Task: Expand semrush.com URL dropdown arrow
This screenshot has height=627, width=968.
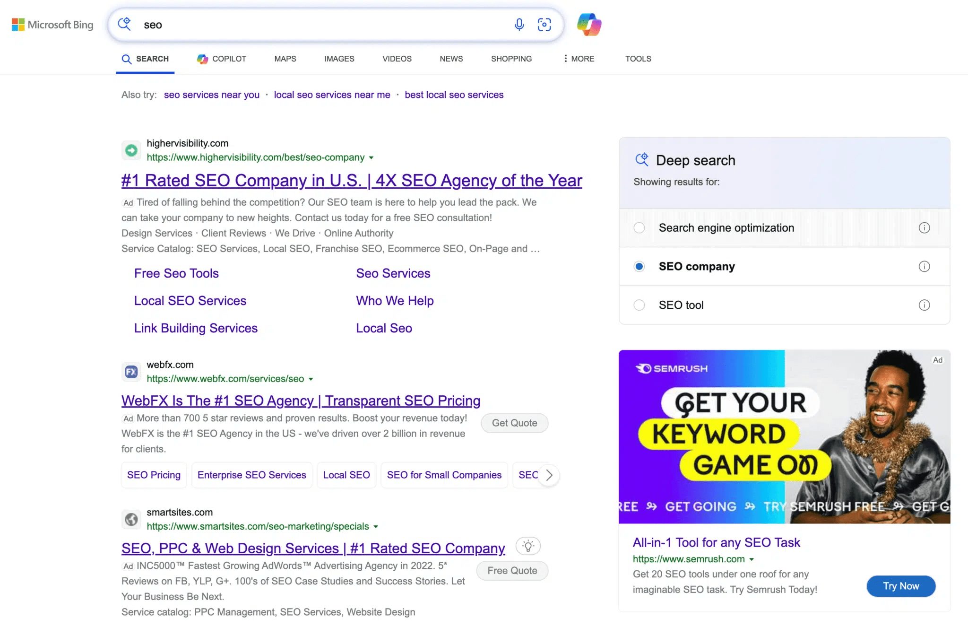Action: point(752,559)
